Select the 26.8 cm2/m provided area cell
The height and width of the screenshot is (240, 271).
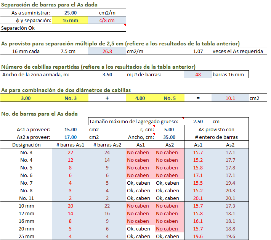tap(107, 52)
